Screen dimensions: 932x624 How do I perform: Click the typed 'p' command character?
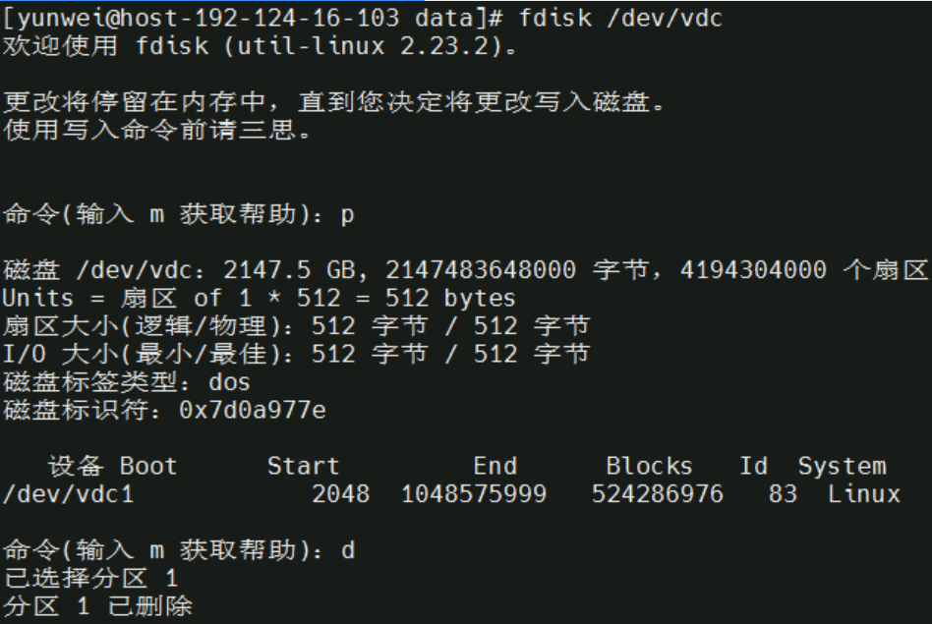point(346,215)
